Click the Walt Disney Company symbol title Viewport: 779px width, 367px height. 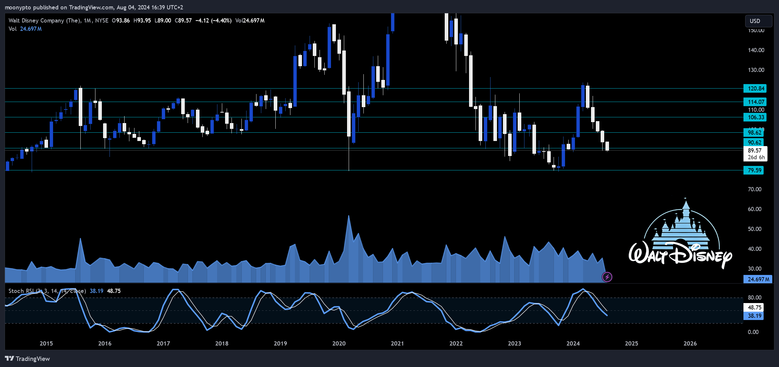click(x=45, y=20)
